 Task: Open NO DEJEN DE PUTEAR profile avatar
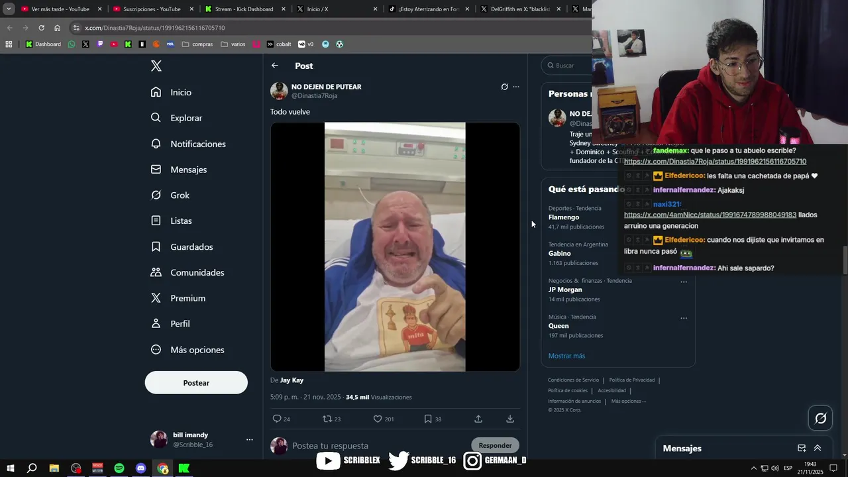coord(279,91)
